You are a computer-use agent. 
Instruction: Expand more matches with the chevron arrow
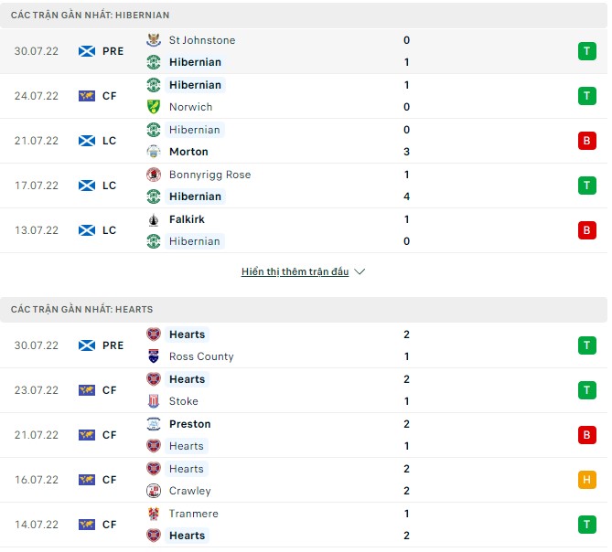(360, 272)
